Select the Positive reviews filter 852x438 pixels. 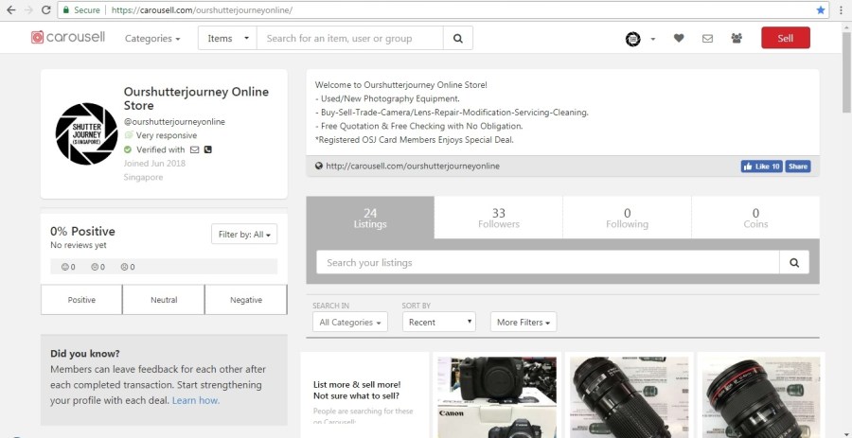pyautogui.click(x=81, y=300)
